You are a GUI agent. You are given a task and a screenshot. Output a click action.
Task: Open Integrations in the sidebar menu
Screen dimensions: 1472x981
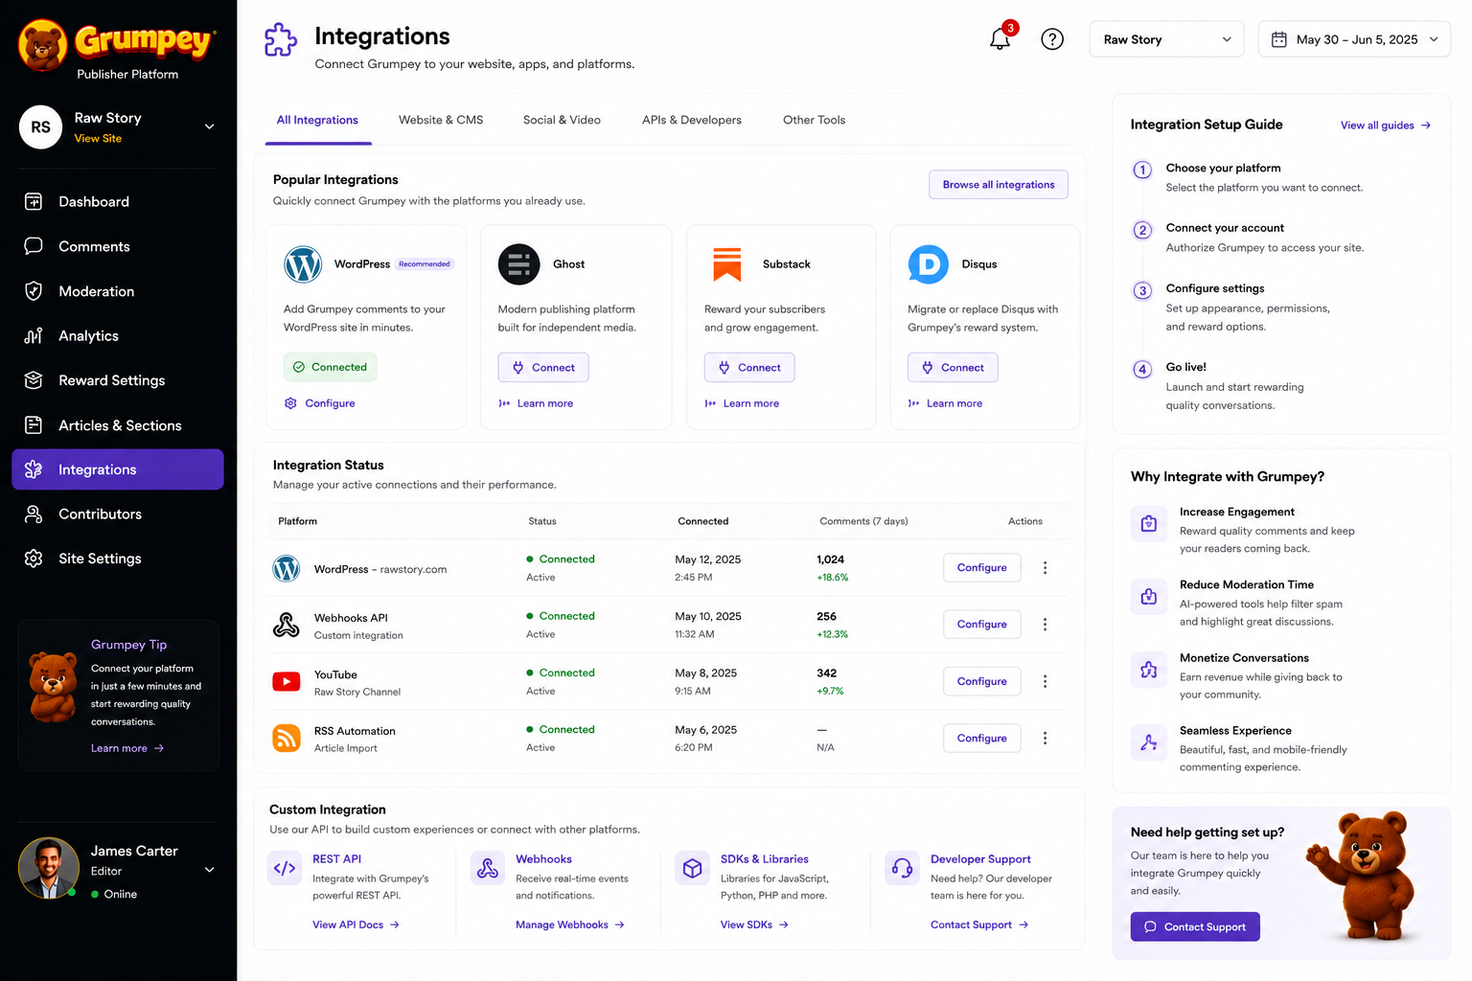(118, 469)
